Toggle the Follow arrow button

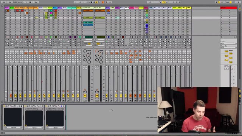click(x=76, y=2)
